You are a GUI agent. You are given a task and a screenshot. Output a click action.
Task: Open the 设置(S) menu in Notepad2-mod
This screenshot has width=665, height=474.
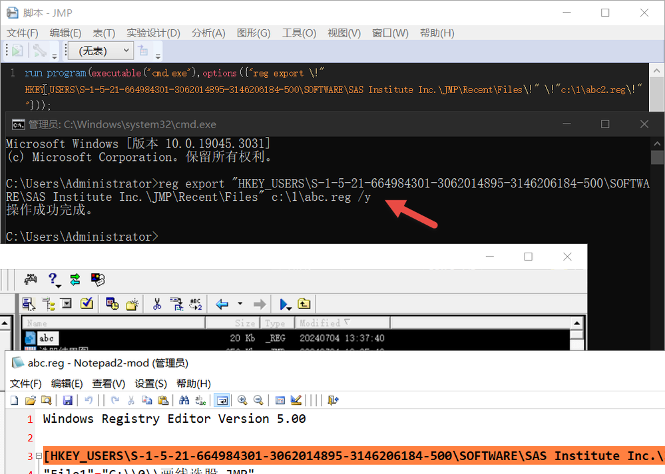point(150,384)
